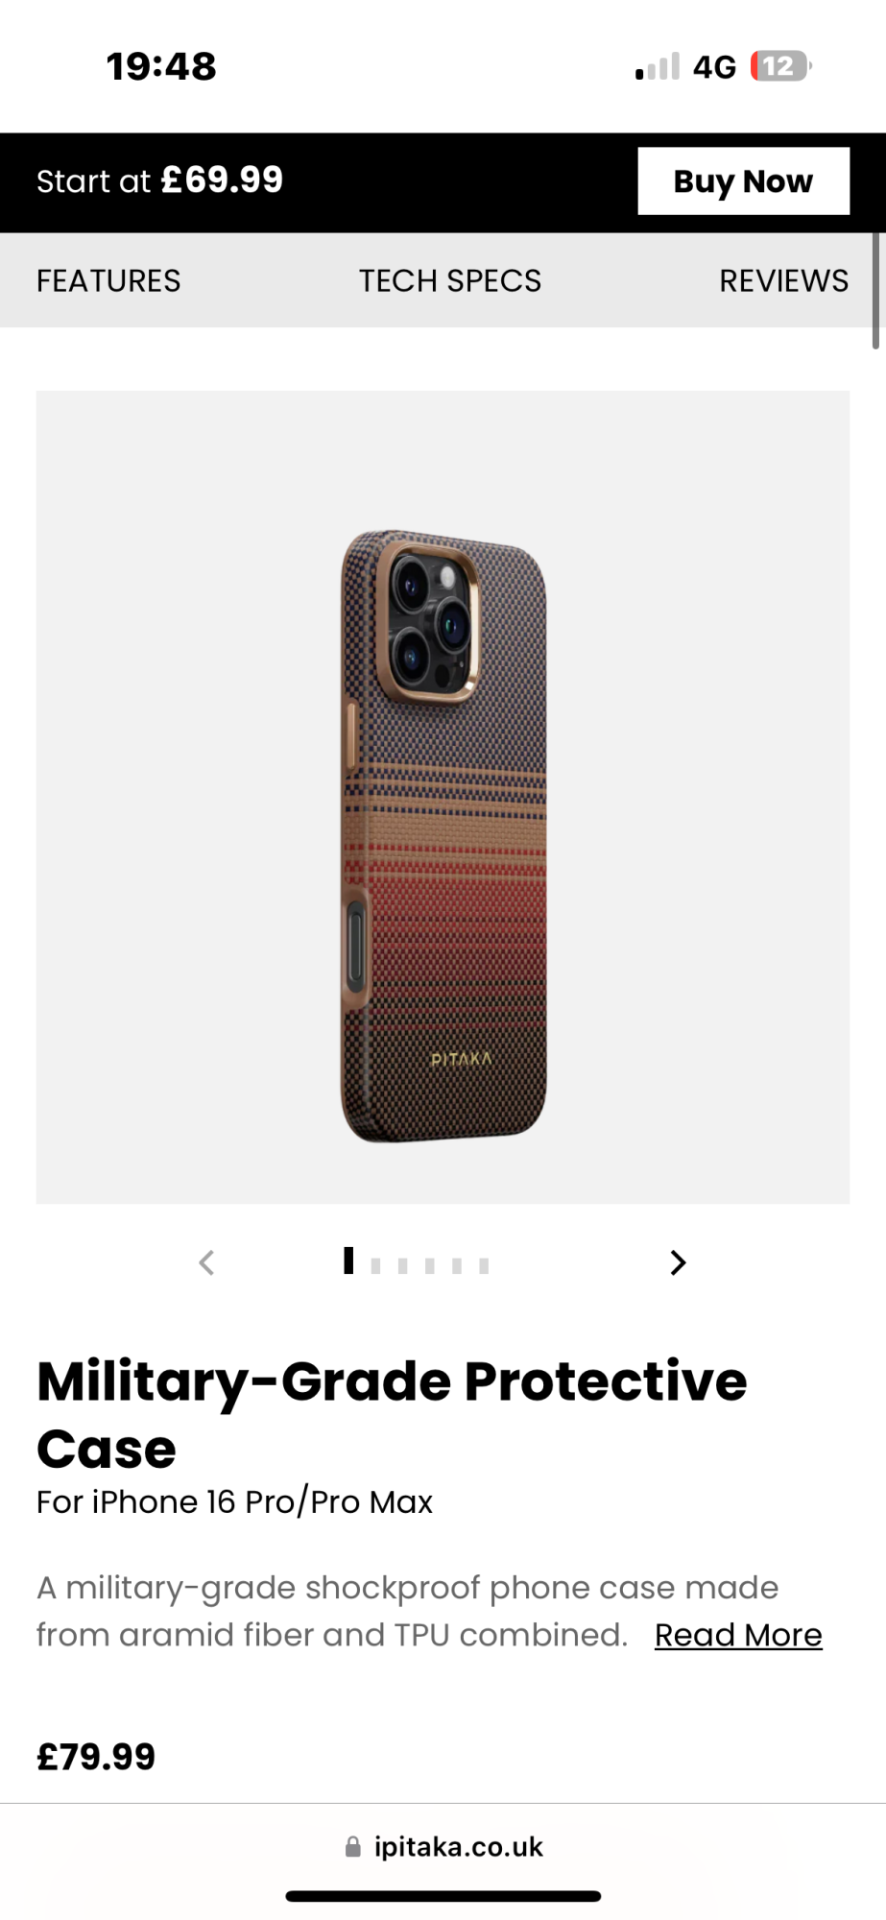Select the active first carousel indicator

pos(348,1260)
